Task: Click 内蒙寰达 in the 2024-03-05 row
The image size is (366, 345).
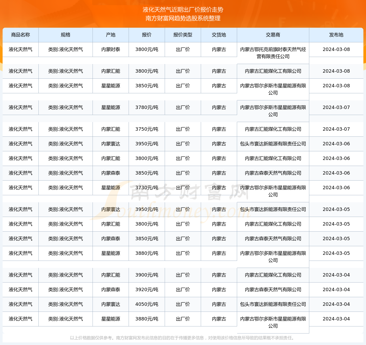Action: coord(111,209)
